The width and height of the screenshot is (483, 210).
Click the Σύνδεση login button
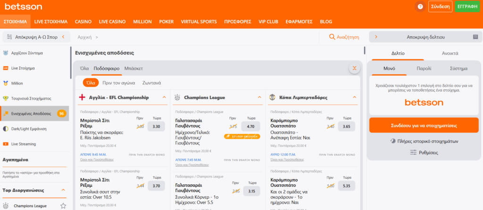point(440,7)
